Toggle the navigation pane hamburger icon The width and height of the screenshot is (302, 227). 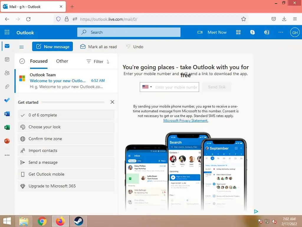coord(22,47)
